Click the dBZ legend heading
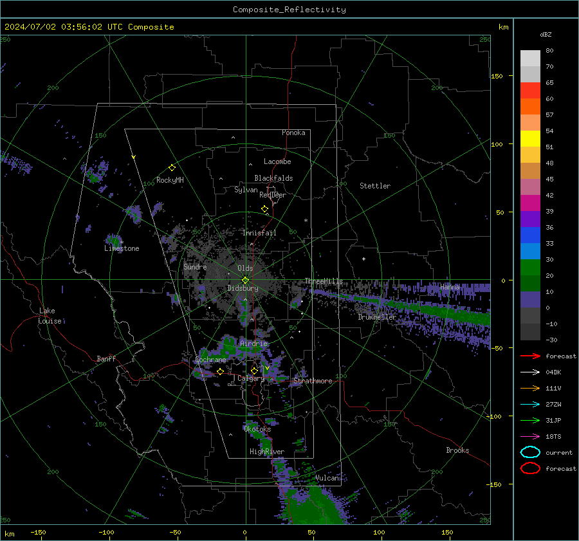Viewport: 579px width, 541px height. tap(546, 34)
